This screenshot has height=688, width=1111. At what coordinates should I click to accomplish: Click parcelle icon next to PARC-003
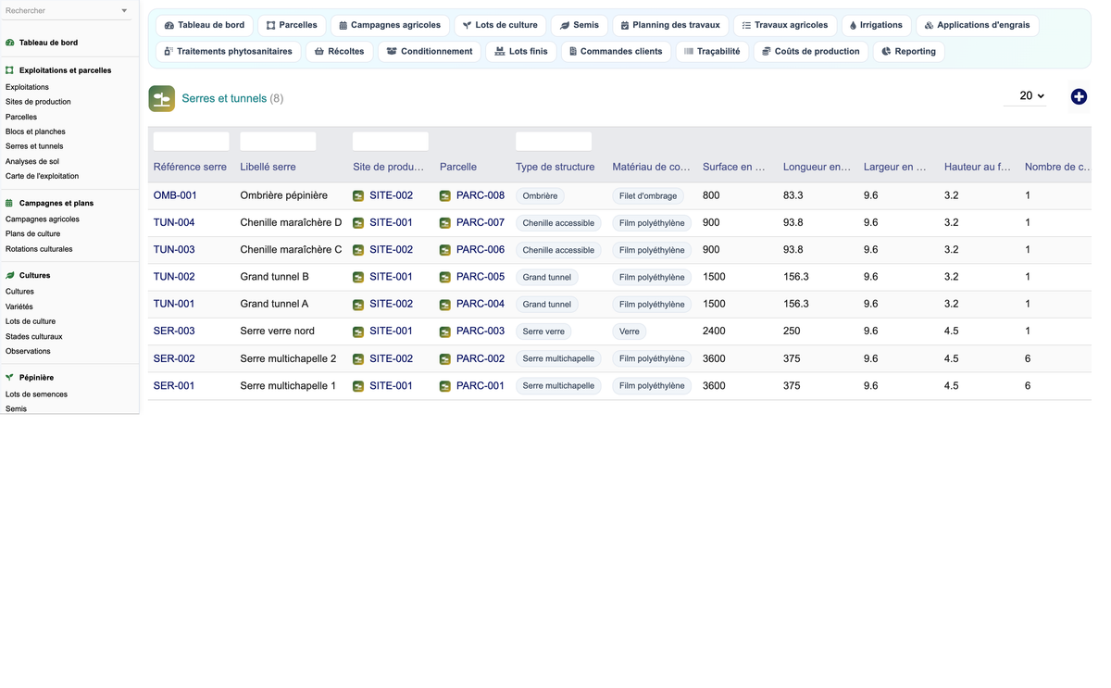pos(445,331)
